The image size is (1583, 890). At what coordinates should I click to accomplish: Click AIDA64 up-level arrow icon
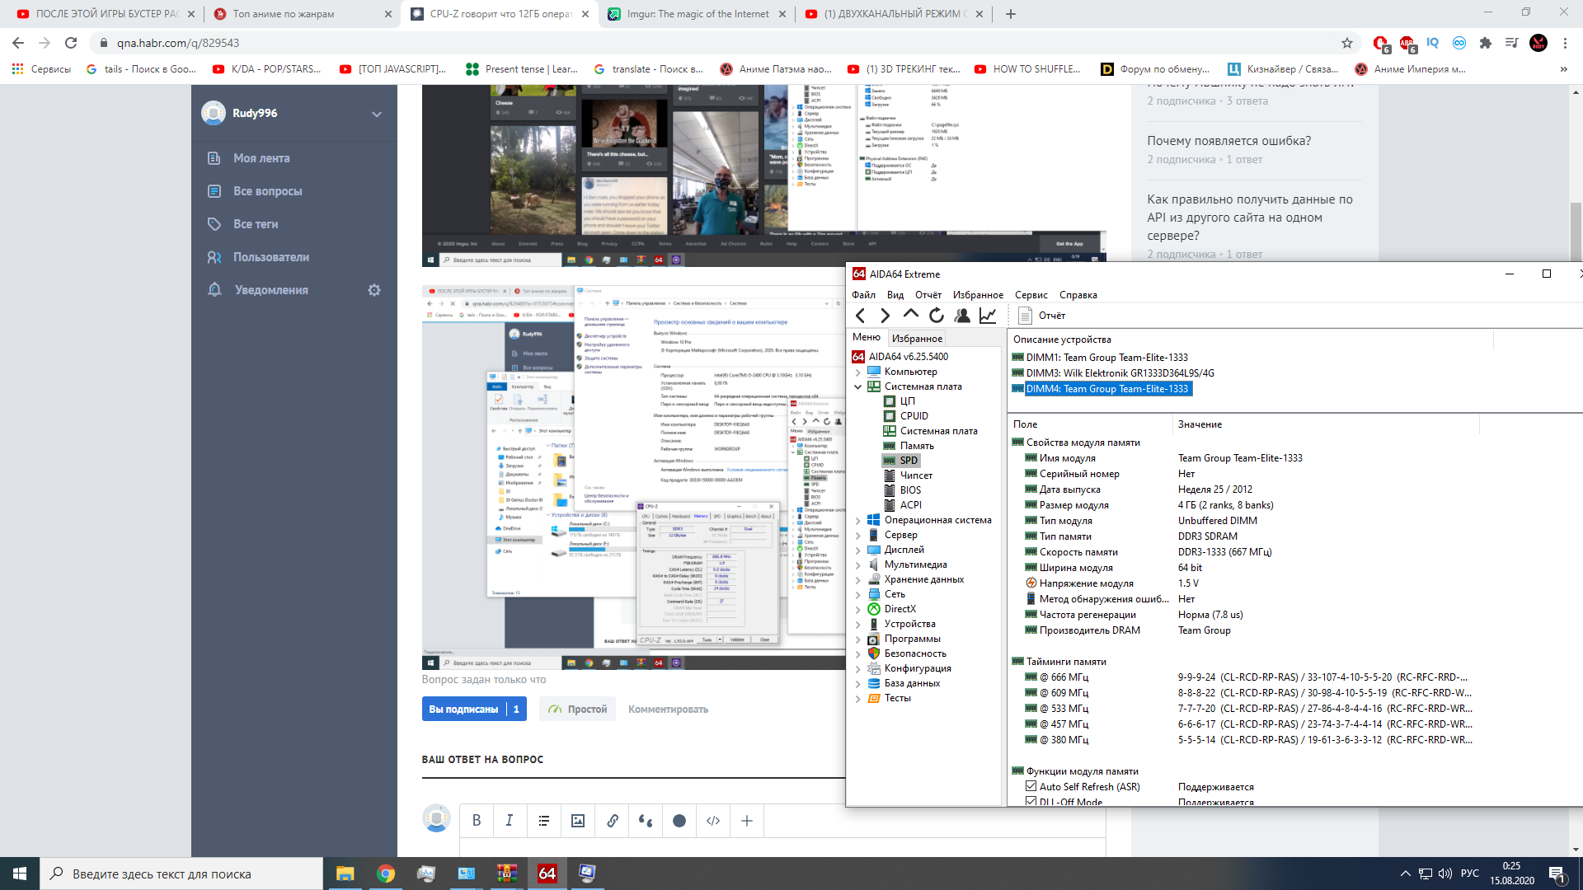(911, 315)
